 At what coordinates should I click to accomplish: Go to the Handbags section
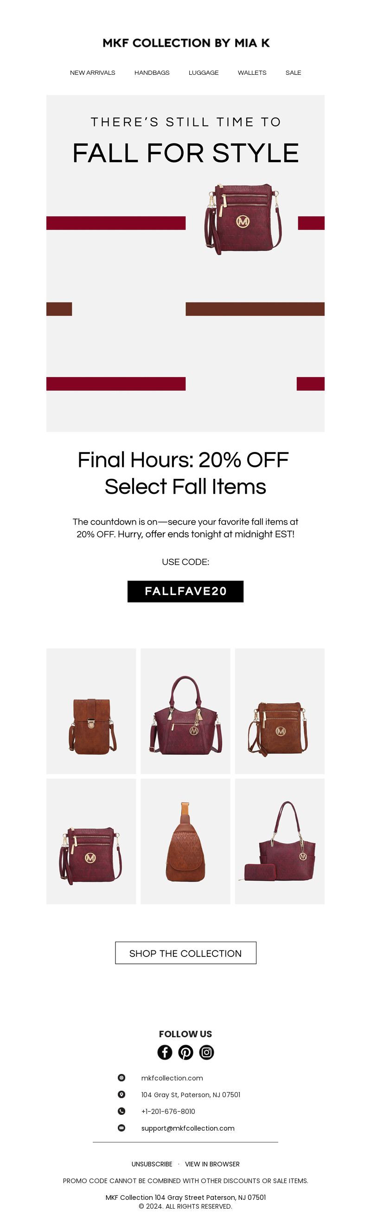[x=152, y=73]
